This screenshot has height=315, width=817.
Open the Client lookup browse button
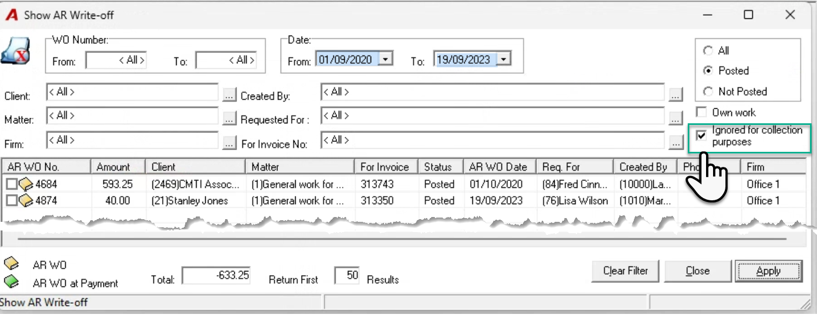(x=229, y=95)
